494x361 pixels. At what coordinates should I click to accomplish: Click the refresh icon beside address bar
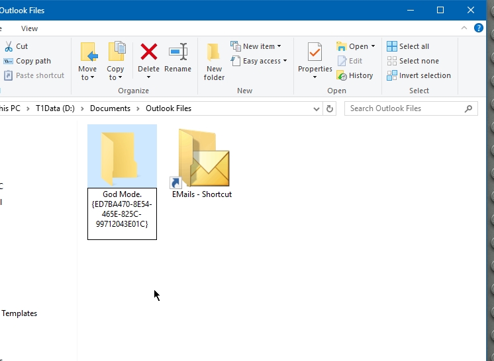point(330,108)
